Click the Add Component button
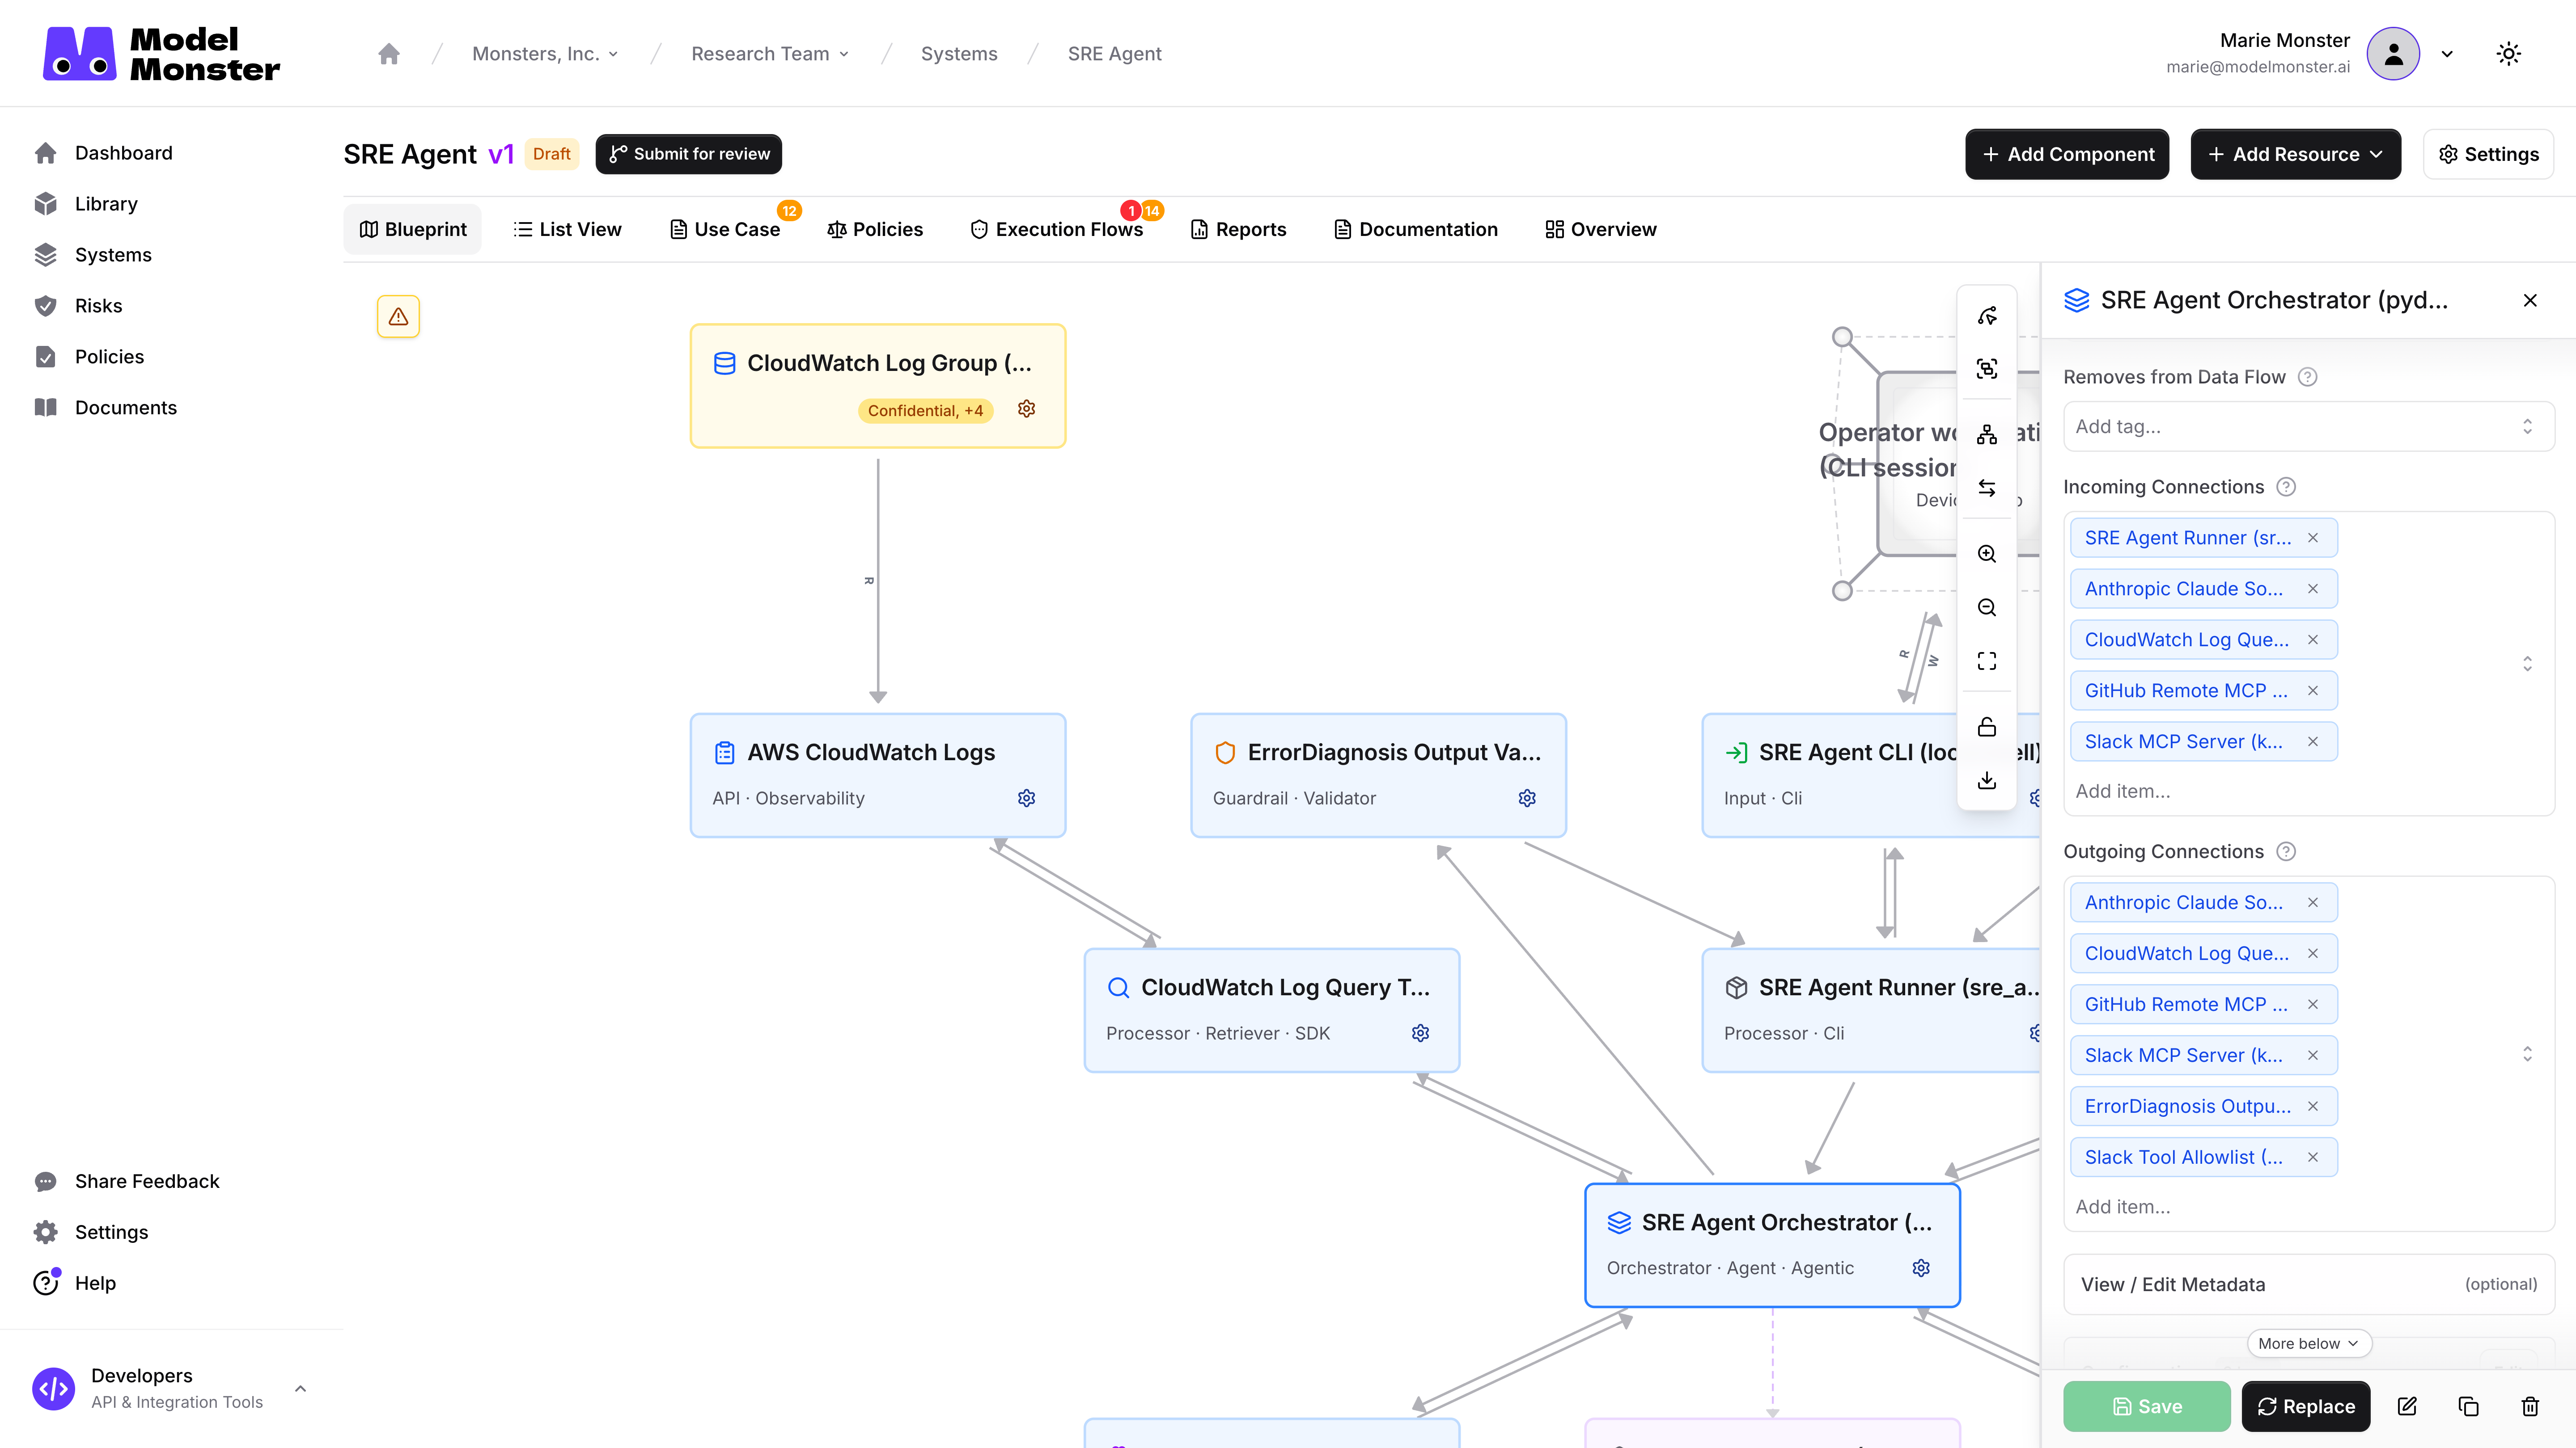The height and width of the screenshot is (1448, 2576). click(x=2067, y=154)
